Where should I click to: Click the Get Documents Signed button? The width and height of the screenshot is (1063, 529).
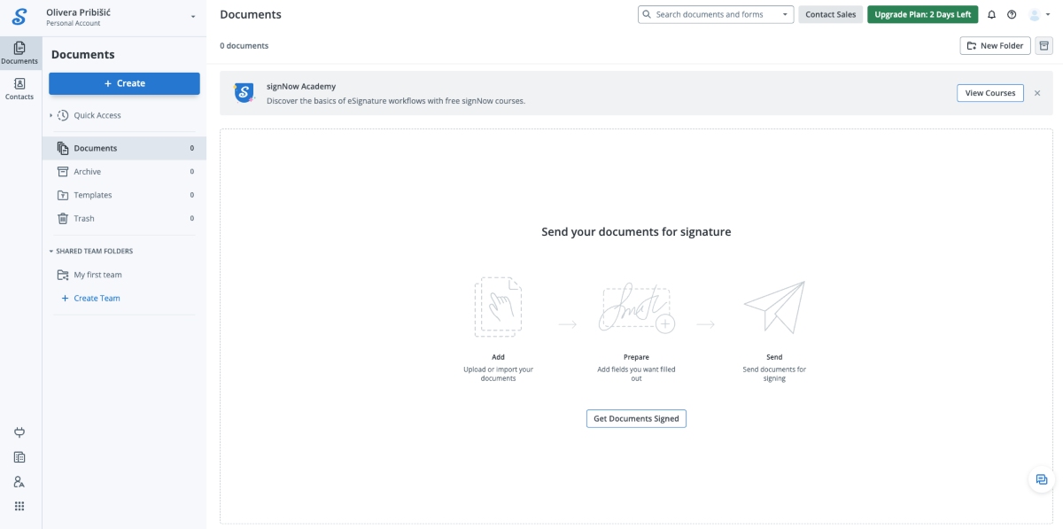pos(636,418)
